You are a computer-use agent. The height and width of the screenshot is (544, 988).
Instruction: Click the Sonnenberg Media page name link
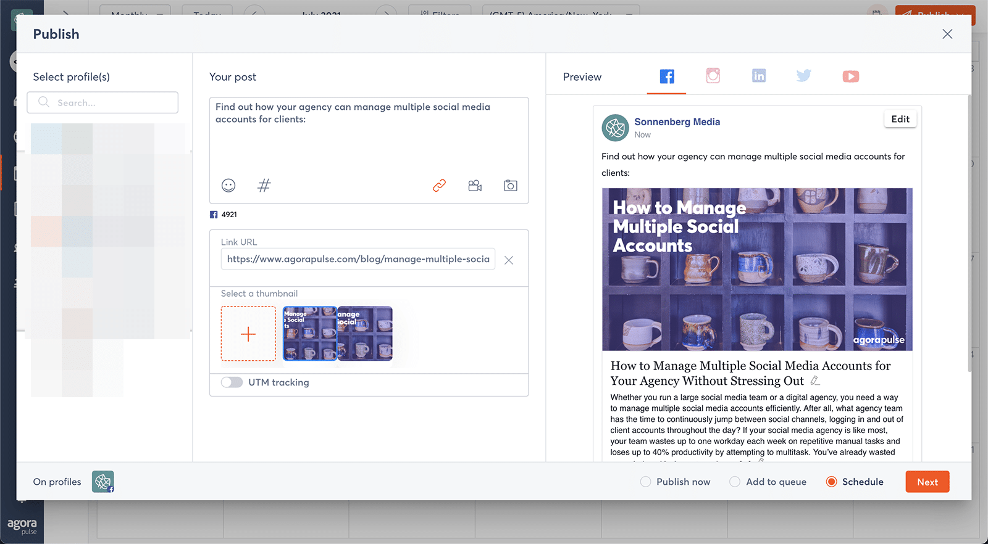tap(677, 122)
